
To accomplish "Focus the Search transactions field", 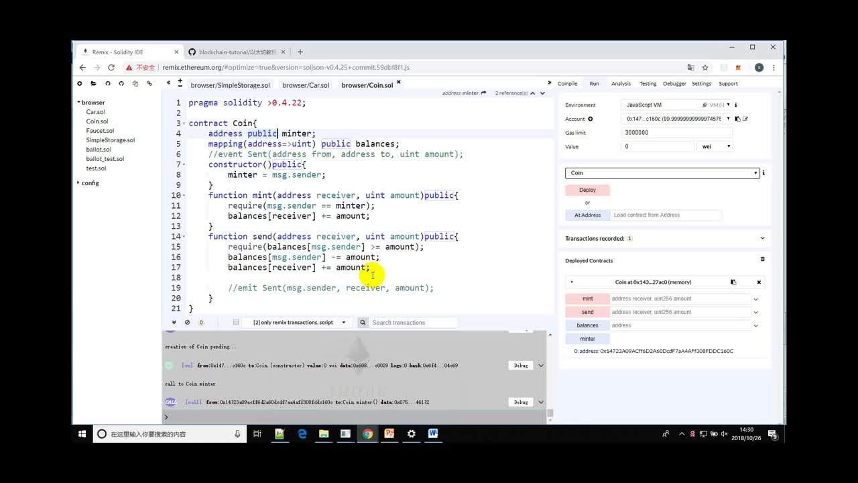I will click(414, 323).
